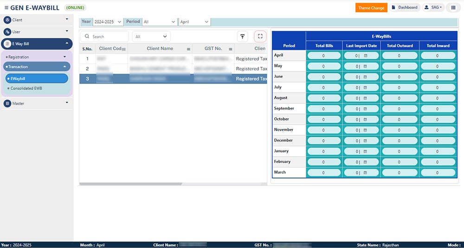Expand the Master sidebar menu
This screenshot has width=464, height=248.
(36, 103)
